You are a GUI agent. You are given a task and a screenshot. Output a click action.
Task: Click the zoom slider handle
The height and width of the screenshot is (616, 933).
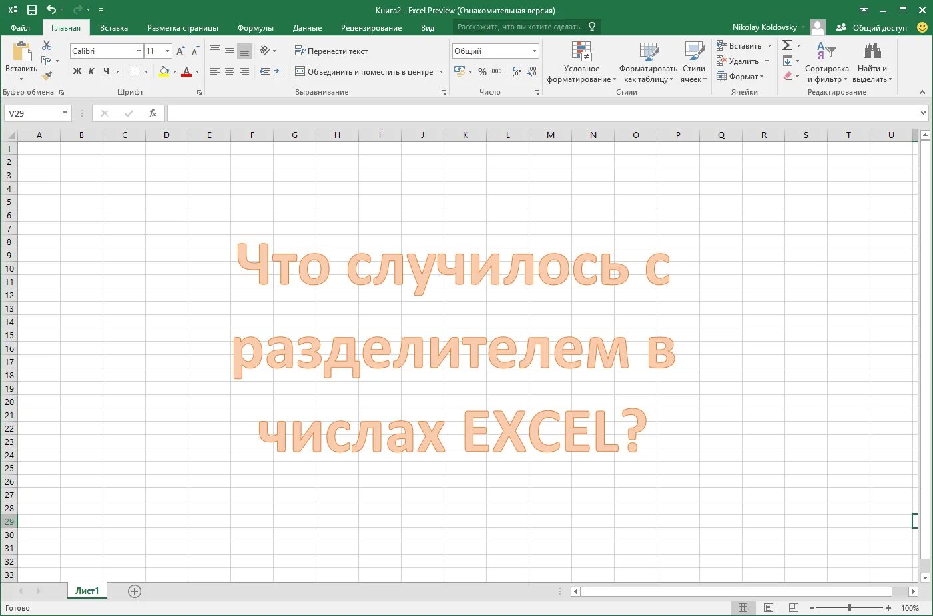850,608
